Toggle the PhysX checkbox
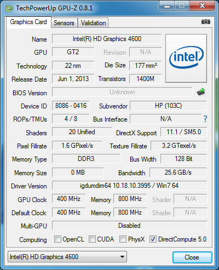The width and height of the screenshot is (219, 270). (123, 239)
